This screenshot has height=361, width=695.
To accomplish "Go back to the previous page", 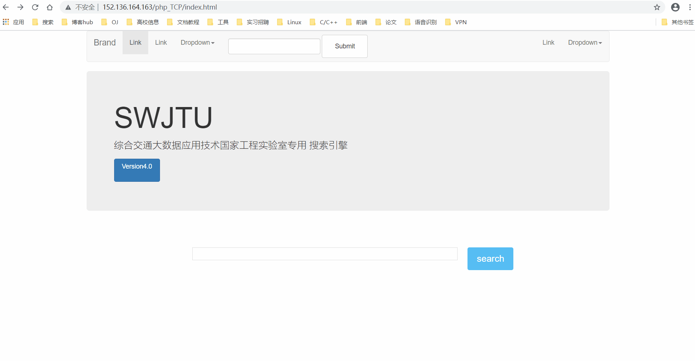I will [x=6, y=7].
